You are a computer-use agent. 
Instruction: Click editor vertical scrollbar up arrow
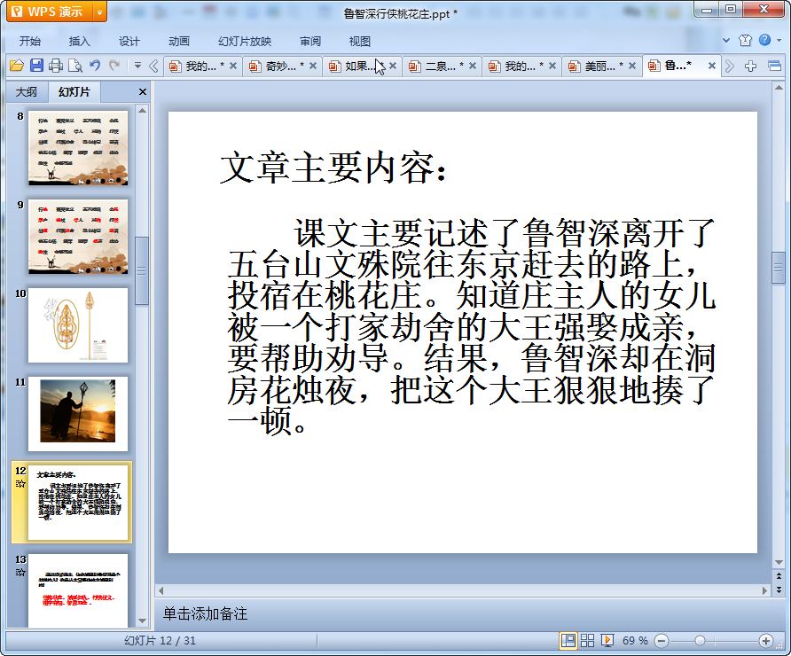point(779,88)
